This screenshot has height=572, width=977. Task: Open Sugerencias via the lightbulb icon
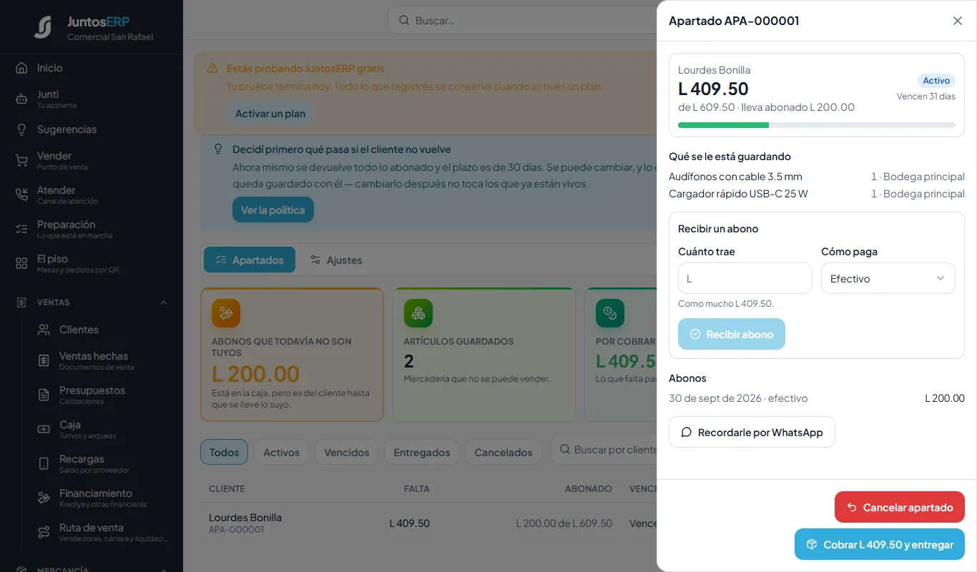coord(21,129)
